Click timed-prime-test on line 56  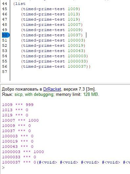(x=44, y=66)
